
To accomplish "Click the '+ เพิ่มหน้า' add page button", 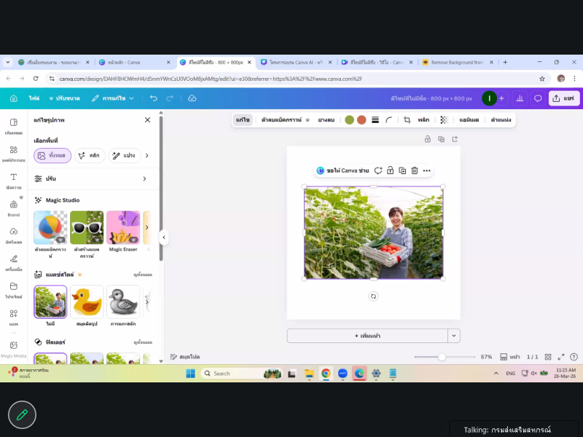I will (x=367, y=336).
